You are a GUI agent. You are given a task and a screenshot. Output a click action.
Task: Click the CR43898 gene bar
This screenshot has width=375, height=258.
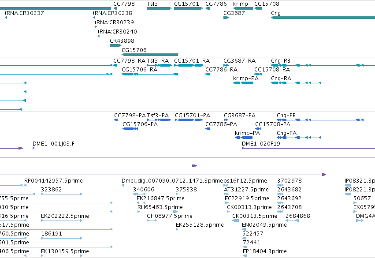[116, 45]
